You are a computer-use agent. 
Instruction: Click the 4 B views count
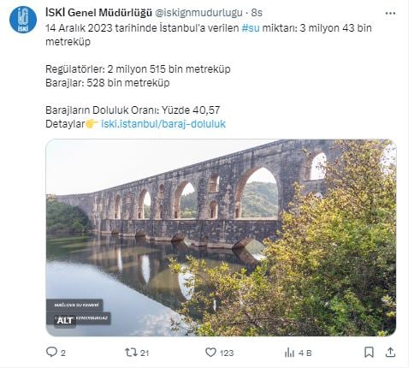click(x=305, y=353)
